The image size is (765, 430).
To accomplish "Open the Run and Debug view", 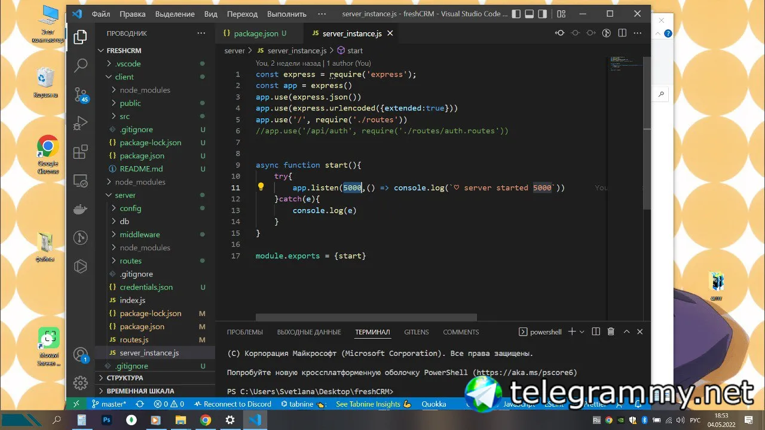I will (x=80, y=123).
